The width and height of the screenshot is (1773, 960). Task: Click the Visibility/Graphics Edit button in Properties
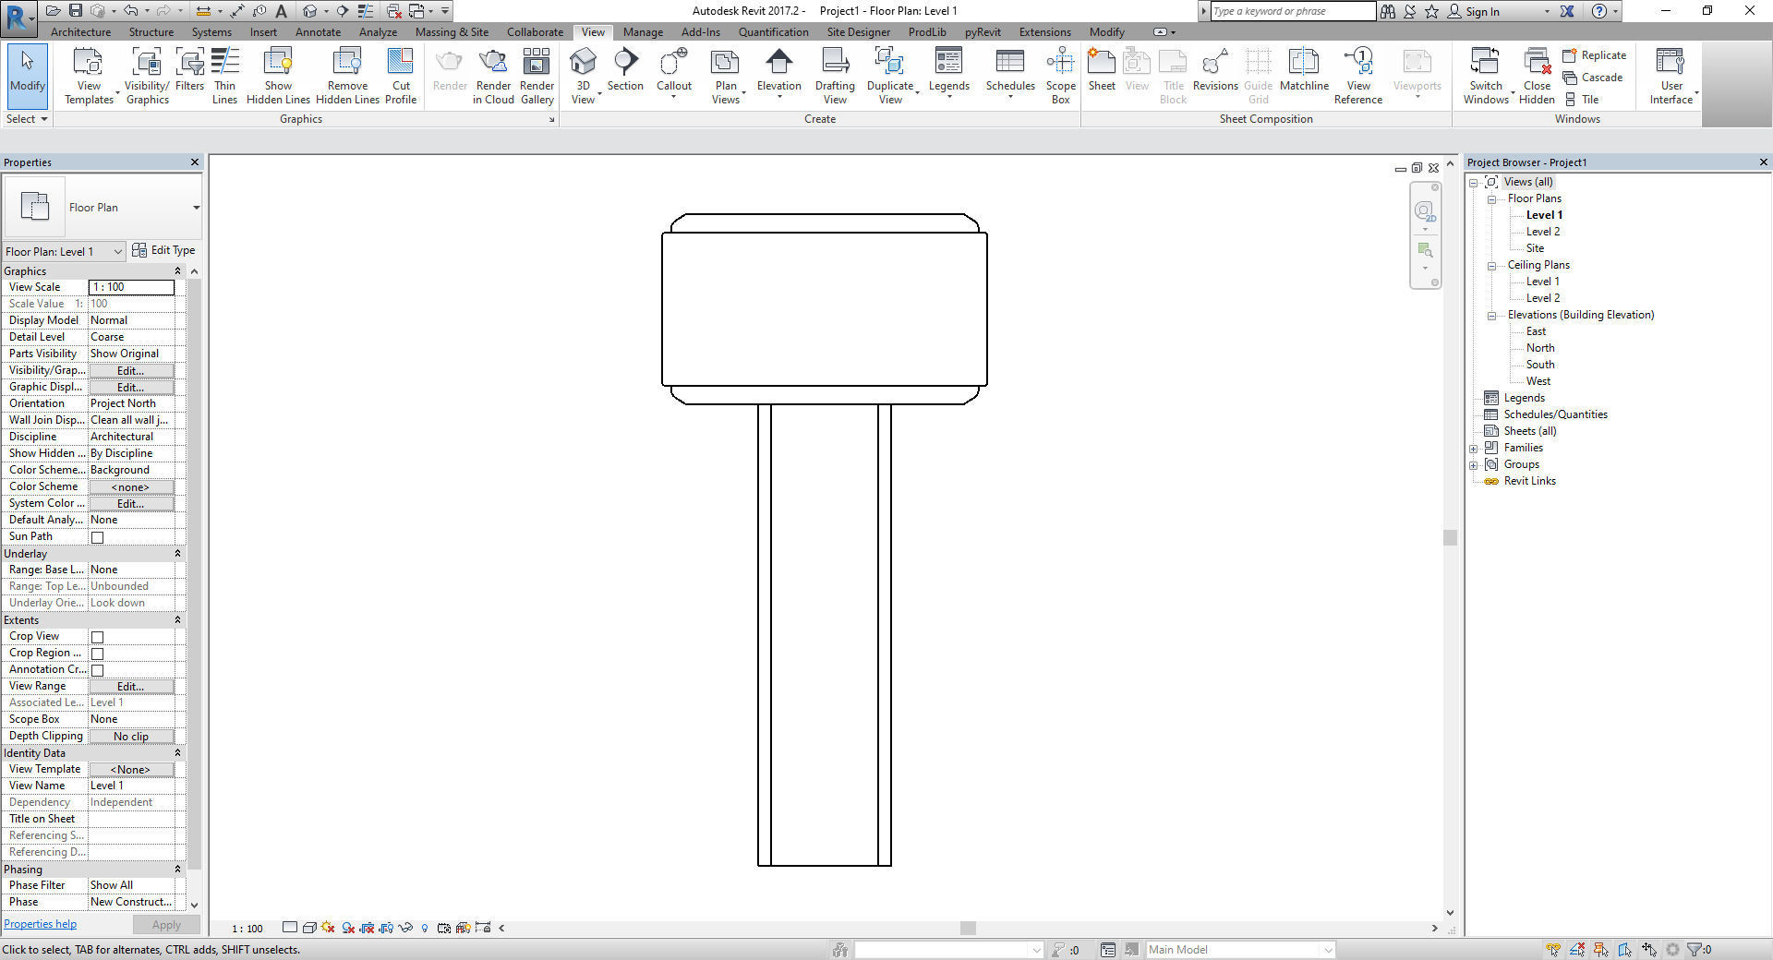coord(130,371)
